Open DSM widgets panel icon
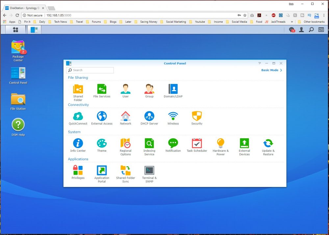 click(x=321, y=30)
